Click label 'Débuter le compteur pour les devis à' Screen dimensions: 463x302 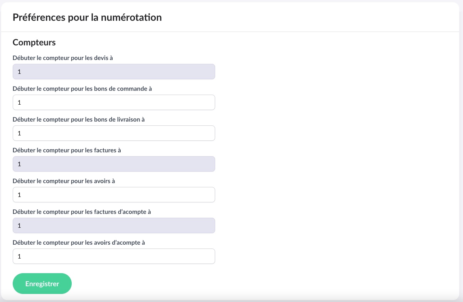click(x=63, y=58)
